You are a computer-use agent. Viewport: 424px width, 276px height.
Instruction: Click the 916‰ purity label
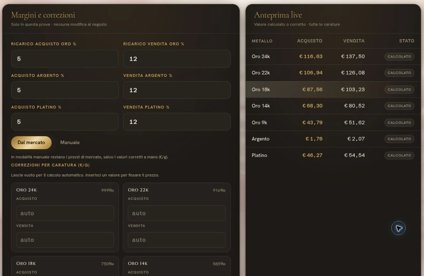click(x=219, y=190)
